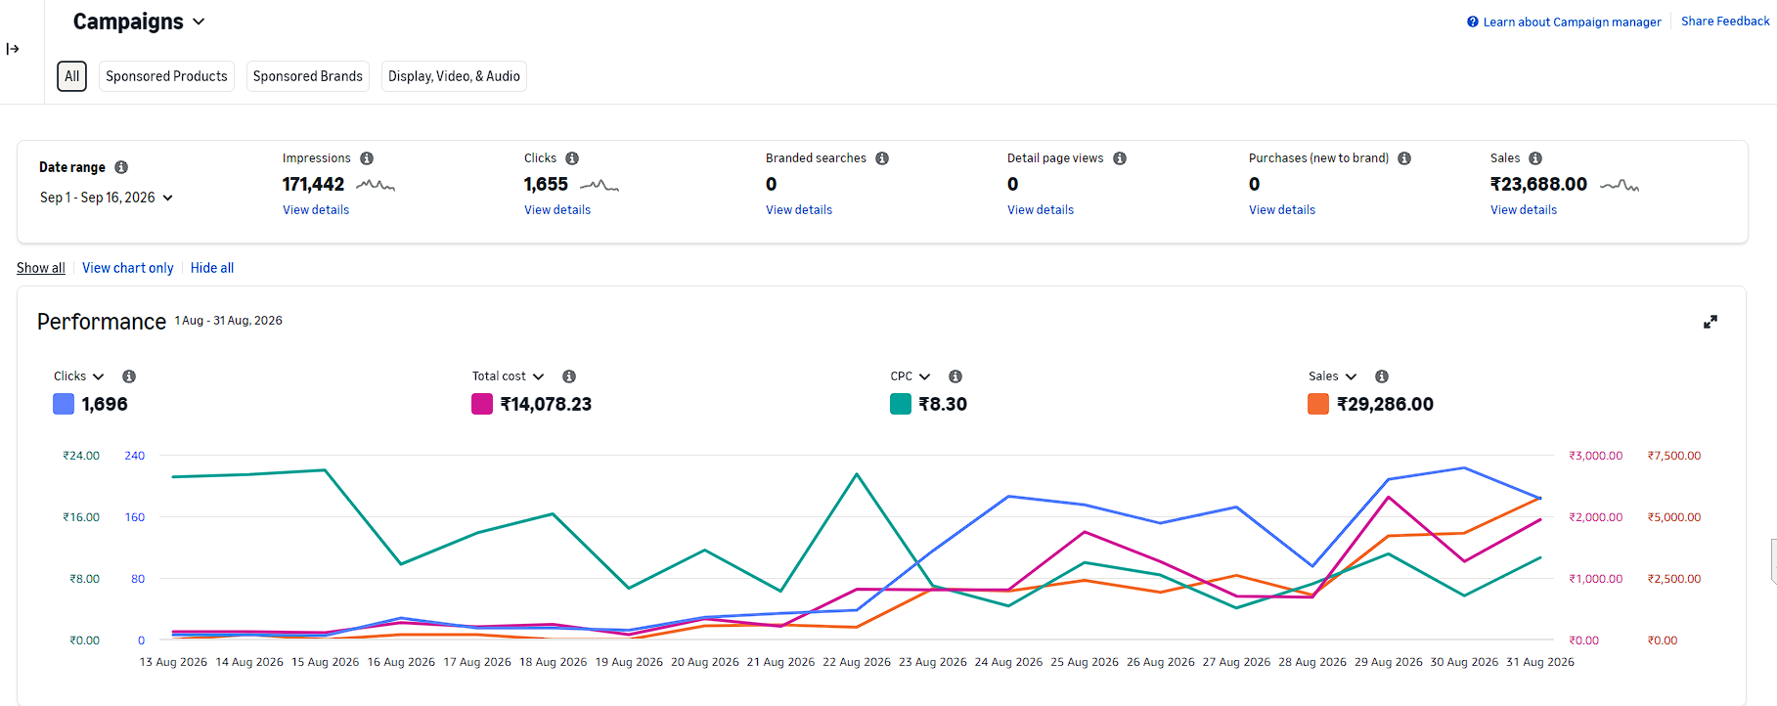This screenshot has height=706, width=1777.
Task: Switch to Display, Video, & Audio tab
Action: [454, 76]
